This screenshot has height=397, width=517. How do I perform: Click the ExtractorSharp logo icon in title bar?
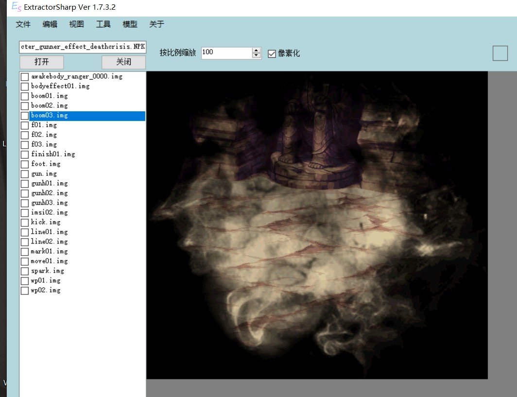tap(16, 7)
